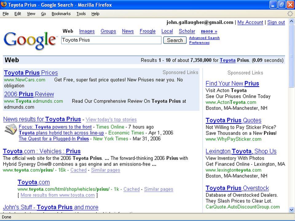The width and height of the screenshot is (295, 221).
Task: Click into the Toyota Prius search box
Action: pyautogui.click(x=111, y=40)
